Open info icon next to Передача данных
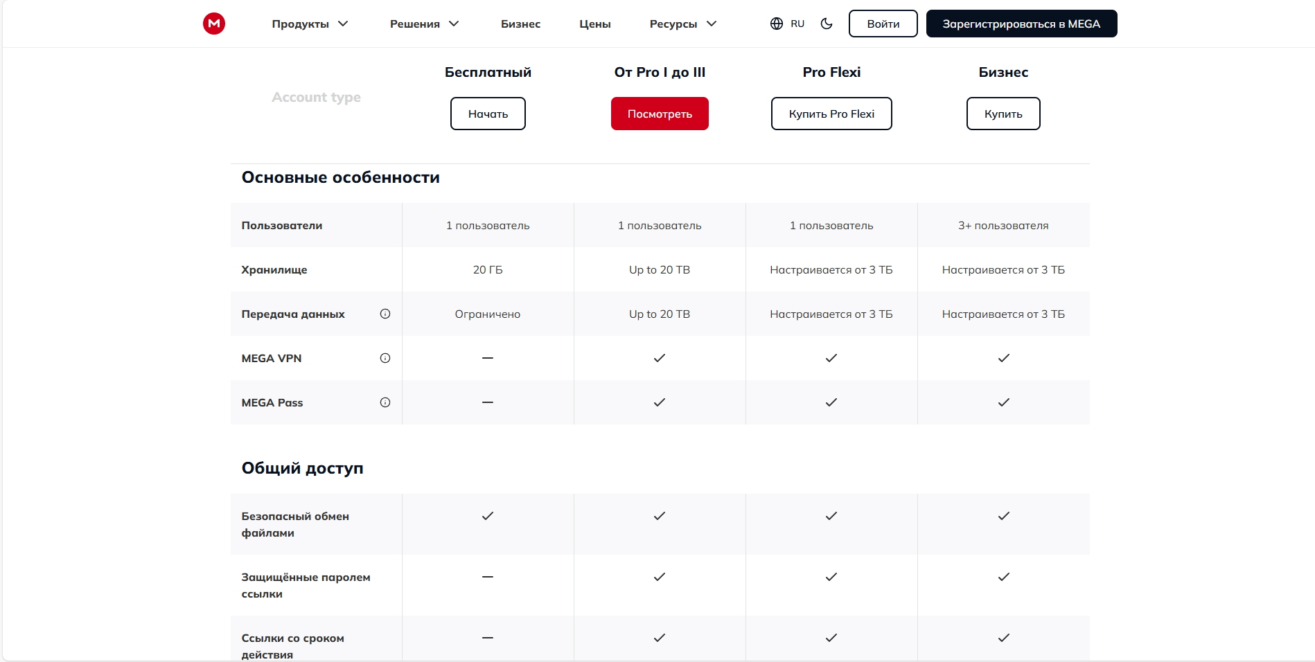 tap(385, 314)
